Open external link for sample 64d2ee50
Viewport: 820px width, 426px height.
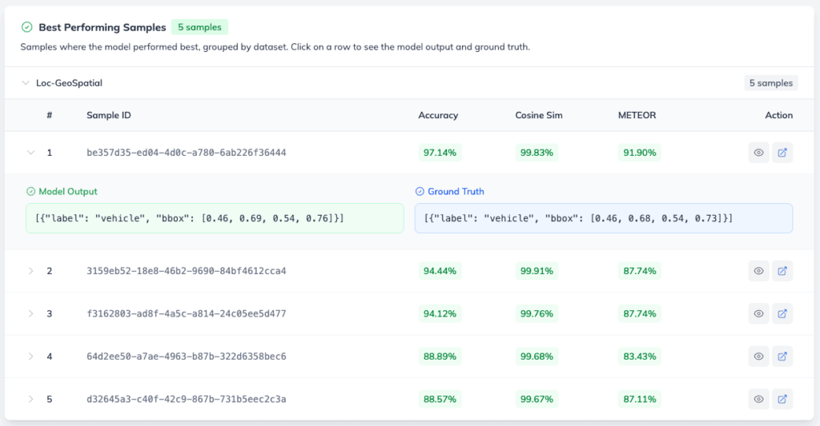[x=782, y=356]
